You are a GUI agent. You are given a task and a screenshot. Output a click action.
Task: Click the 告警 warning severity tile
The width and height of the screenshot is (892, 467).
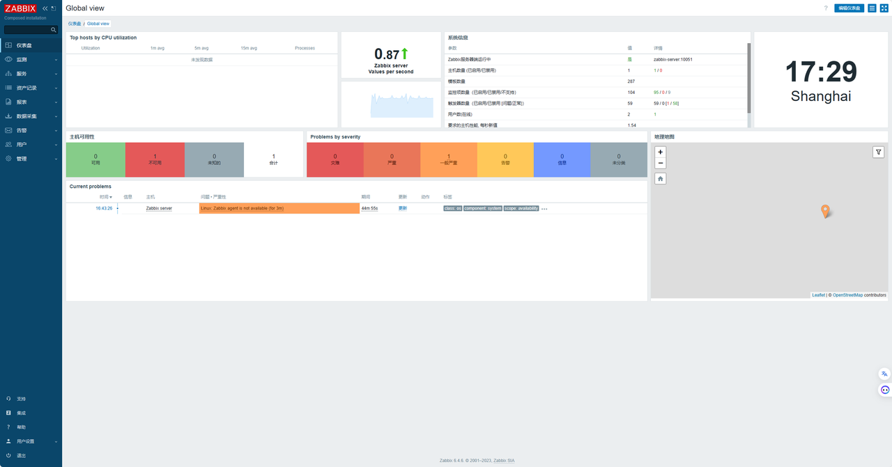pyautogui.click(x=505, y=159)
